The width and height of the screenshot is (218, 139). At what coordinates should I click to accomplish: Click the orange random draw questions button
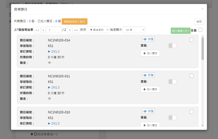tap(74, 22)
